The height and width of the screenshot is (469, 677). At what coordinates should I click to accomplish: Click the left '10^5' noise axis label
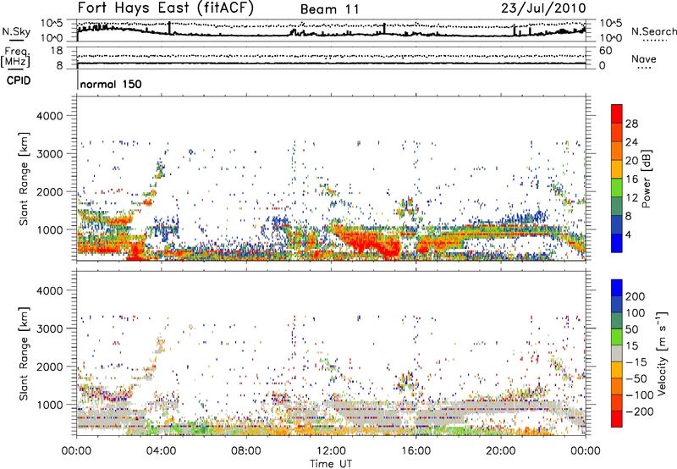(x=52, y=24)
